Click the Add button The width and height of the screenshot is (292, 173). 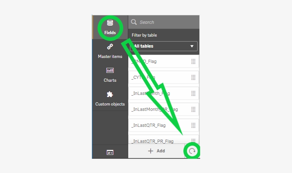click(x=156, y=151)
